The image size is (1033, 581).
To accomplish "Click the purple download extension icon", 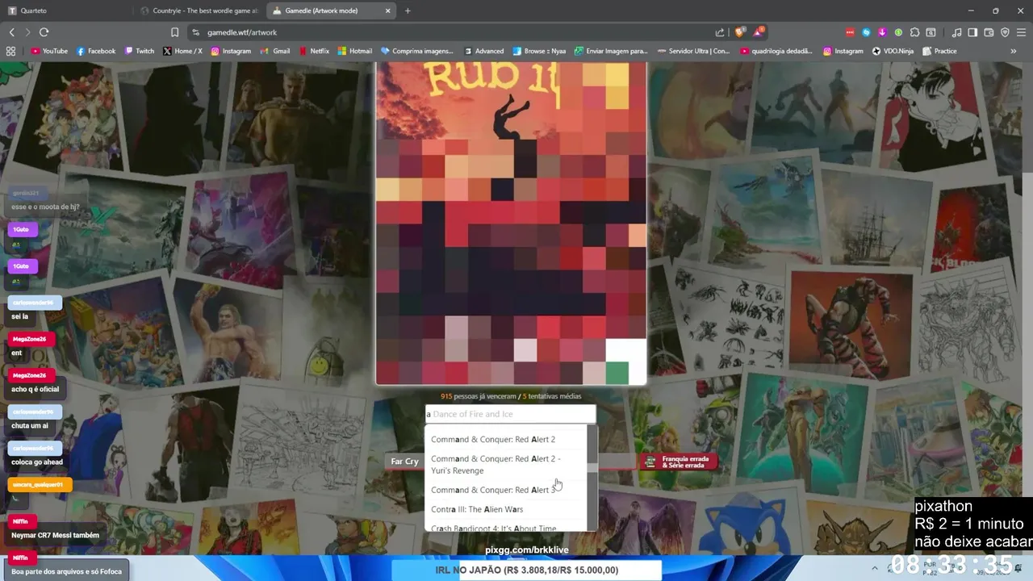I will click(x=882, y=32).
